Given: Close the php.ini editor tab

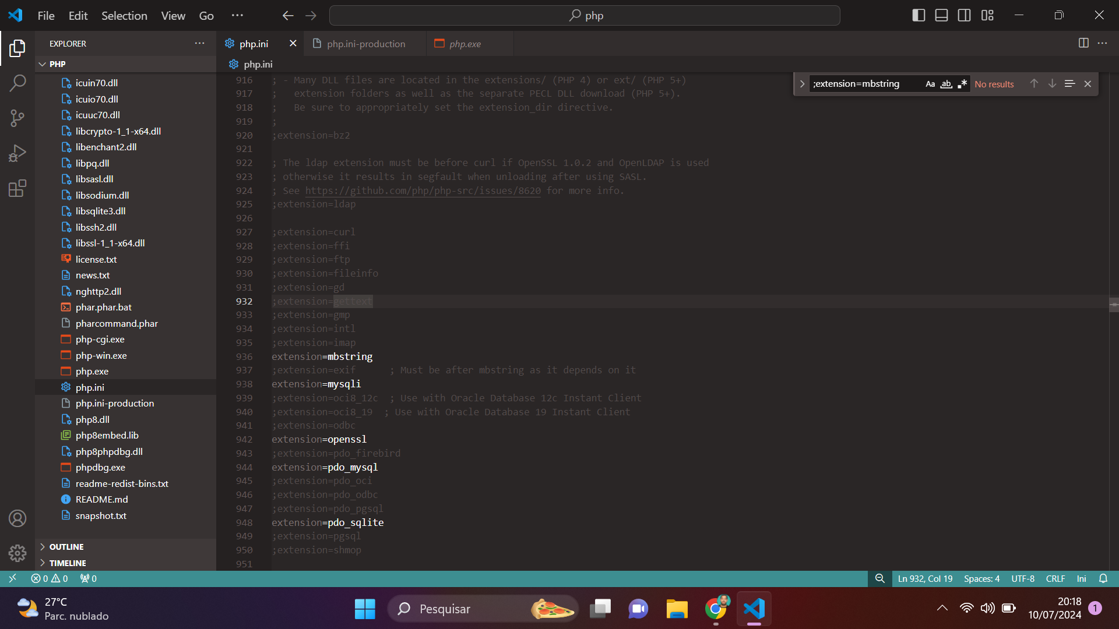Looking at the screenshot, I should point(293,44).
